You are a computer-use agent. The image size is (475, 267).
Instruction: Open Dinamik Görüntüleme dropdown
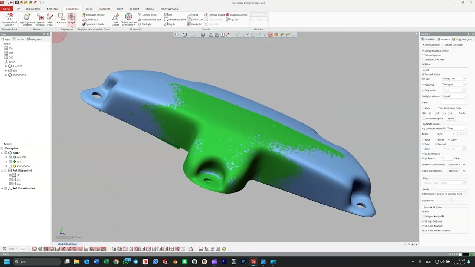coord(454,164)
